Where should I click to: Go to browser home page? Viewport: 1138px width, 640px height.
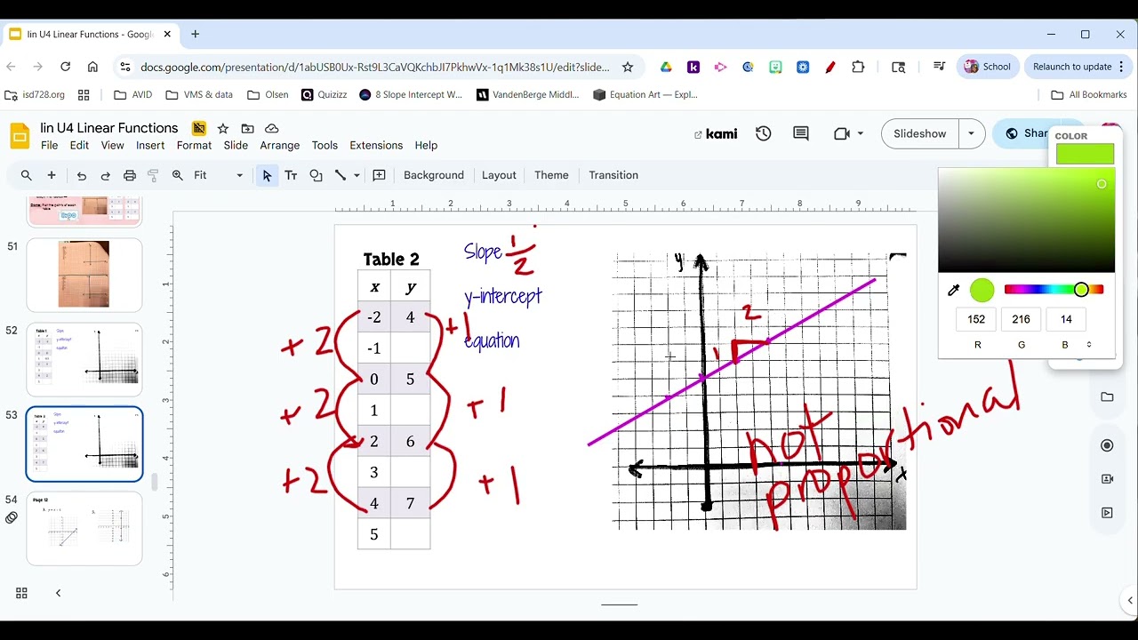tap(92, 67)
